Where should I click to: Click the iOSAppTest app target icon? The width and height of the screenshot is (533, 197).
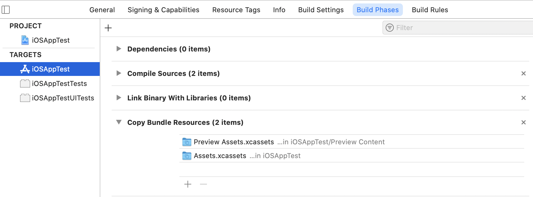[x=25, y=69]
